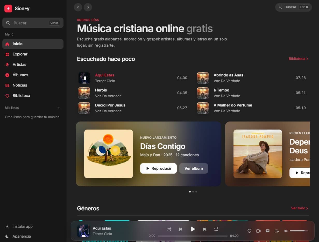Screen dimensions: 319x242
Task: Select the third carousel dot indicator
Action: tap(196, 192)
